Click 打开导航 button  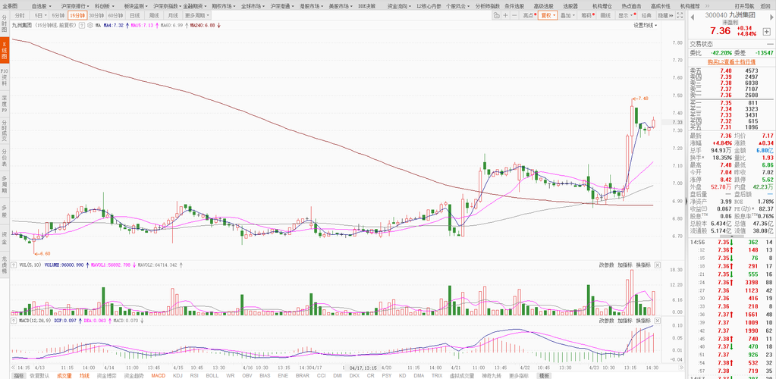pos(744,6)
